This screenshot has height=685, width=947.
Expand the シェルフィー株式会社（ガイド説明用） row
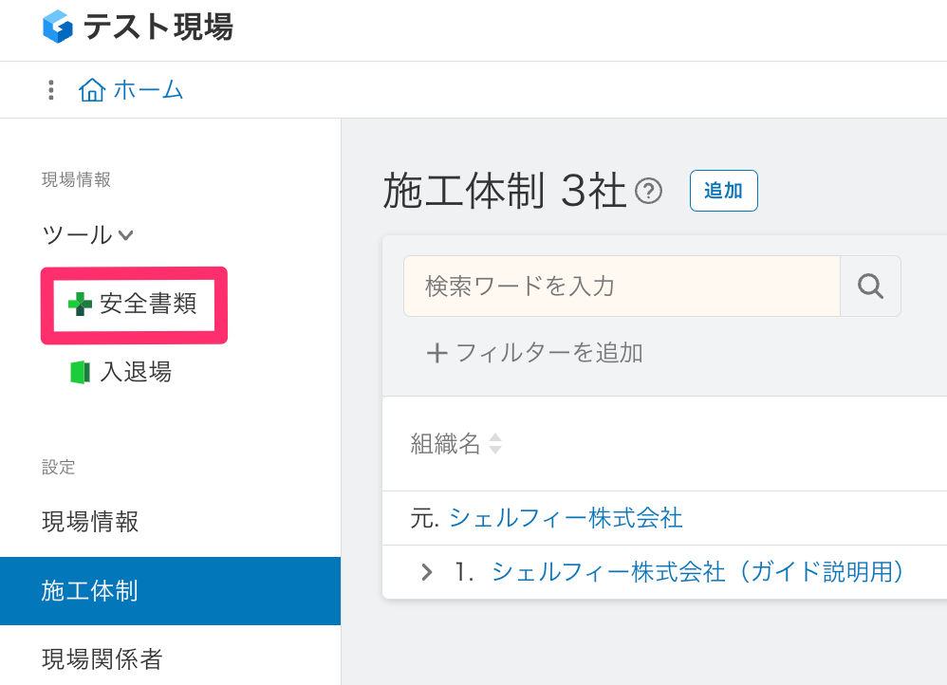426,572
